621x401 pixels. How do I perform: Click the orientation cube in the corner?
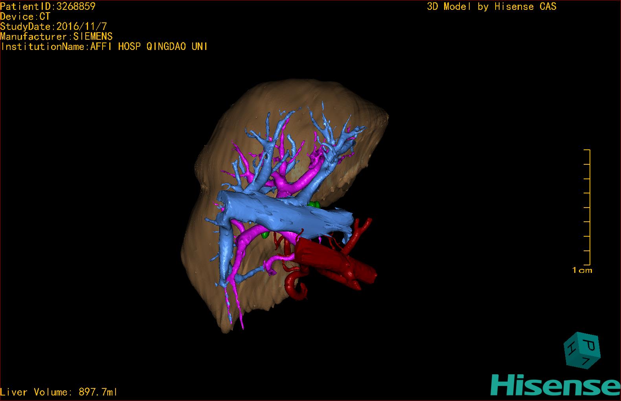coord(582,350)
